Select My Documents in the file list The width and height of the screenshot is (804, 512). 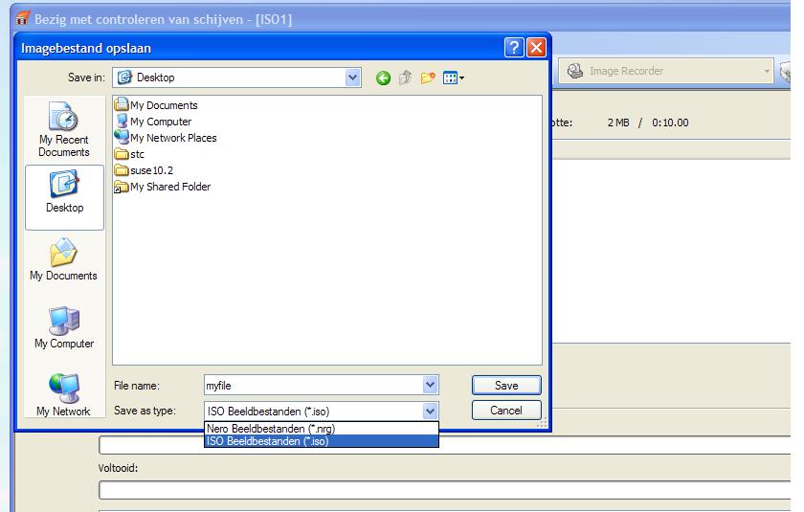[x=156, y=105]
